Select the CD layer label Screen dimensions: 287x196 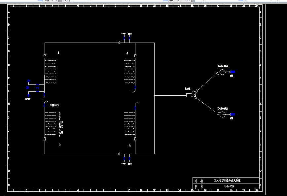[61, 122]
